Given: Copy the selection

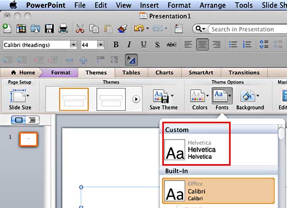Looking at the screenshot, I should (94, 29).
